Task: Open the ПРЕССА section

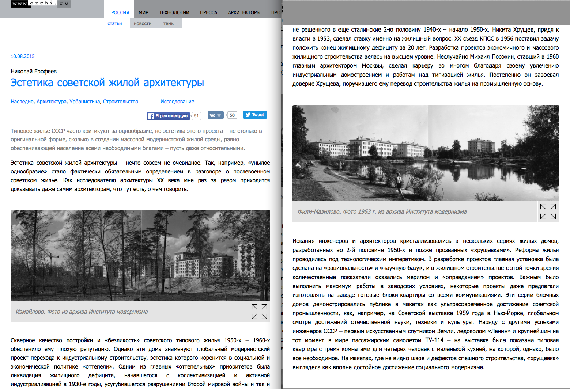Action: click(x=208, y=12)
